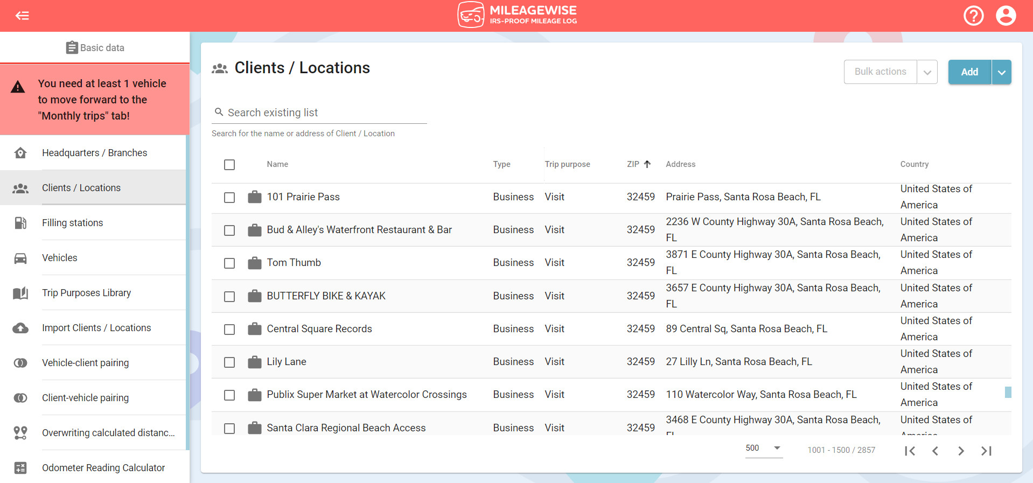The height and width of the screenshot is (483, 1033).
Task: Go to the first page of results
Action: [910, 451]
